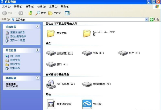
Task: Click the Forward green arrow icon
Action: point(21,13)
